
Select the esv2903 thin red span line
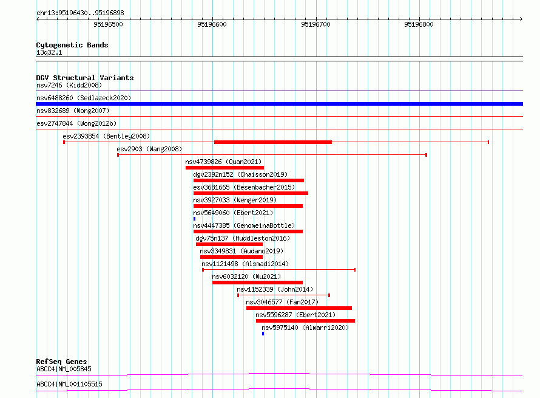point(272,155)
